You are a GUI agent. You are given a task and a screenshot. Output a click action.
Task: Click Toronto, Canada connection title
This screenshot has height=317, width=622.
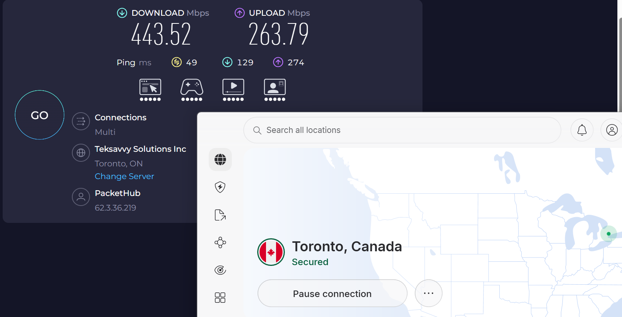(x=347, y=247)
